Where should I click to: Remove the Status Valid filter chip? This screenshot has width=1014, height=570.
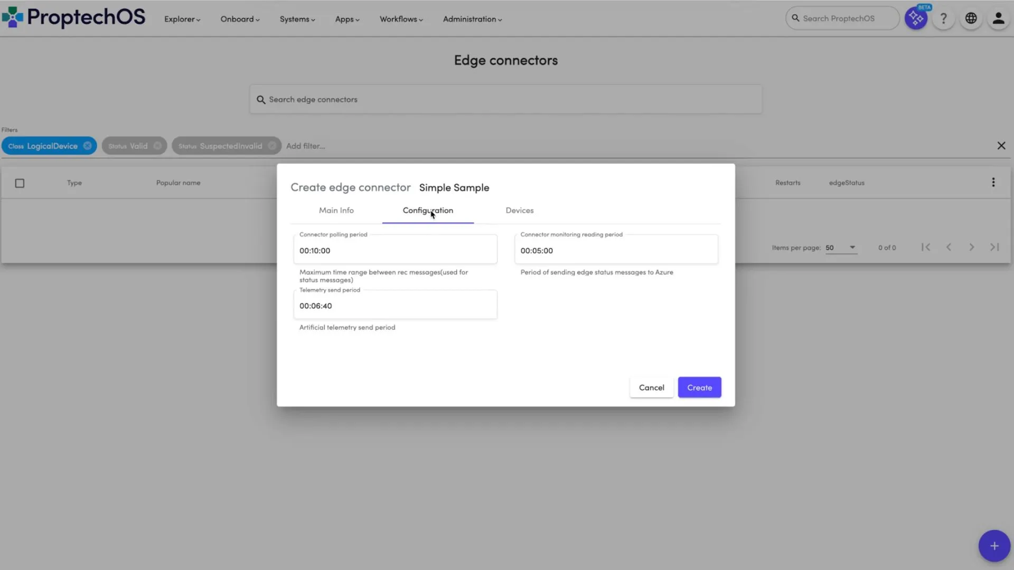pos(157,146)
